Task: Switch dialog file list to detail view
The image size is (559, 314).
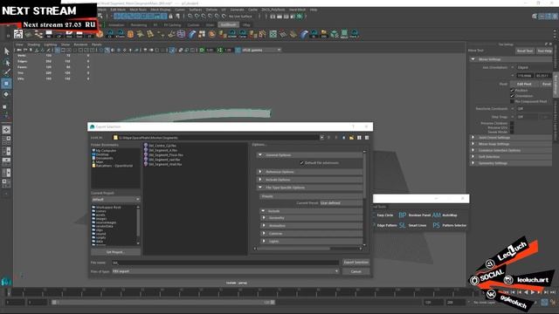Action: pyautogui.click(x=367, y=138)
